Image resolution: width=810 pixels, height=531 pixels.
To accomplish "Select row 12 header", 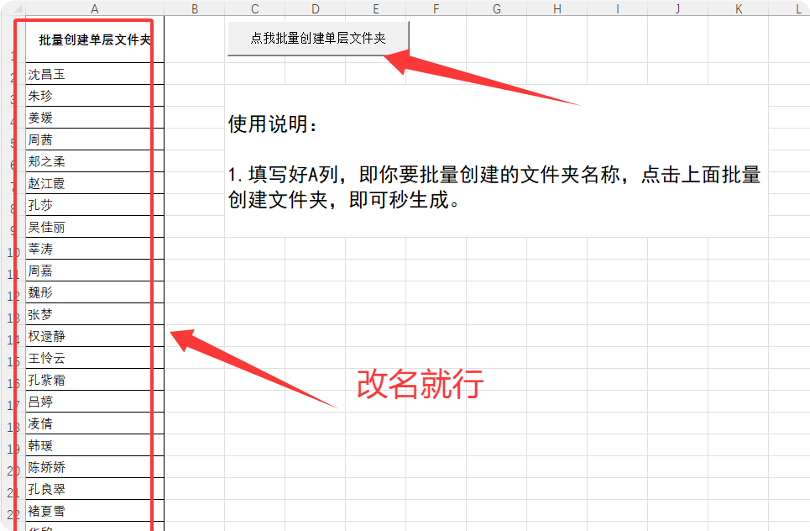I will tap(13, 294).
